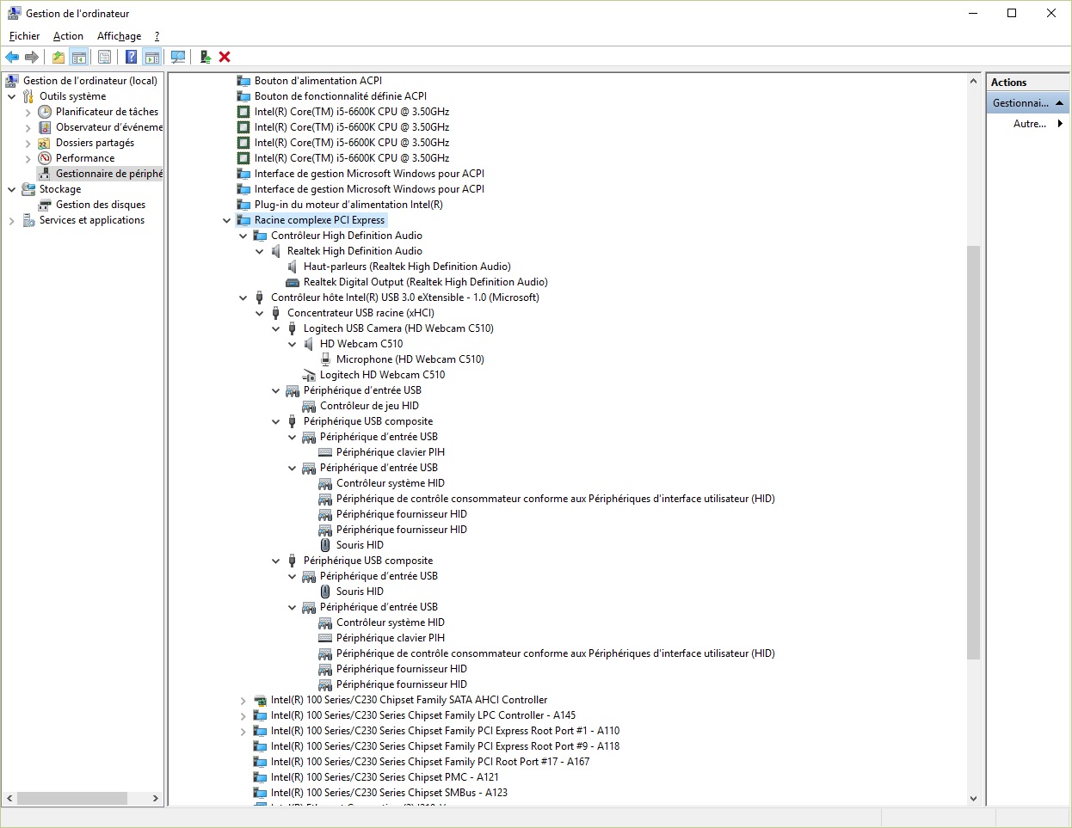The width and height of the screenshot is (1072, 828).
Task: Select the Chipset SMBus - A123 row
Action: tap(389, 793)
